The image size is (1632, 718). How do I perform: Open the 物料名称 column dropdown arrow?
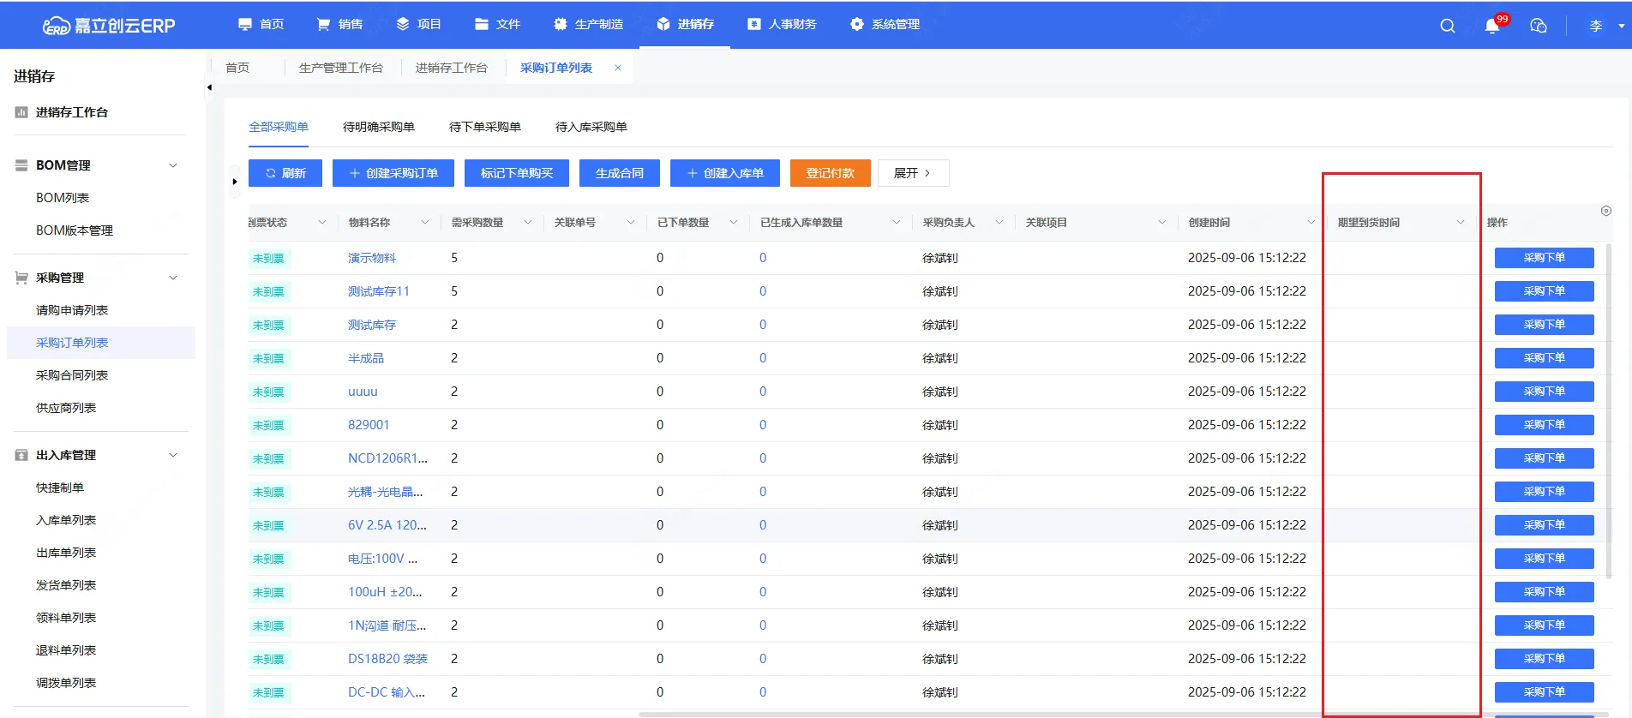point(424,223)
